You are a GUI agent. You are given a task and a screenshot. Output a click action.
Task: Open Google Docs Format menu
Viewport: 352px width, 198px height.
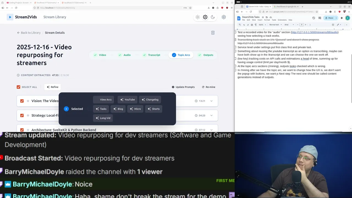(267, 20)
